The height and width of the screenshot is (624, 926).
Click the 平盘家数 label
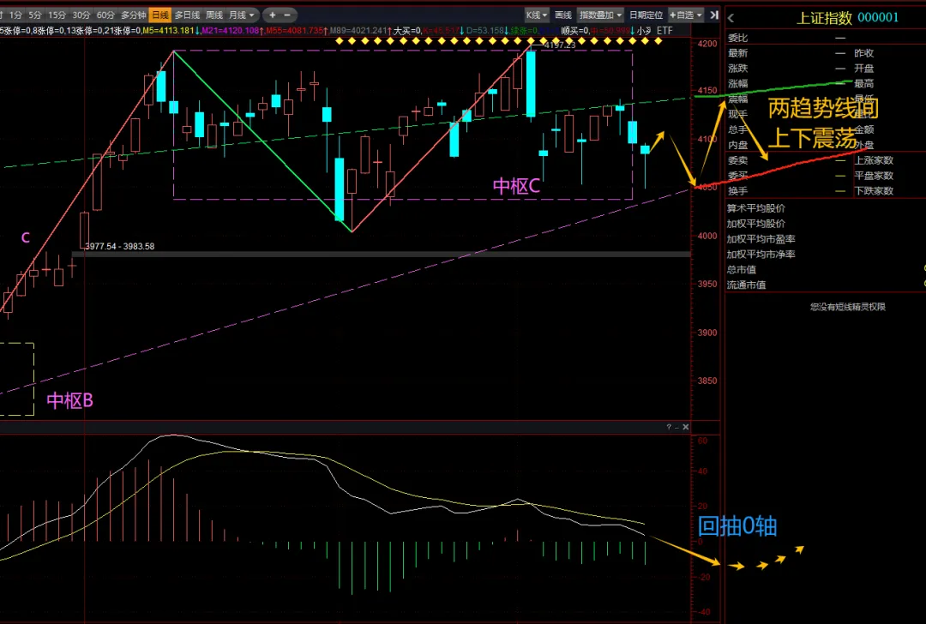coord(874,176)
